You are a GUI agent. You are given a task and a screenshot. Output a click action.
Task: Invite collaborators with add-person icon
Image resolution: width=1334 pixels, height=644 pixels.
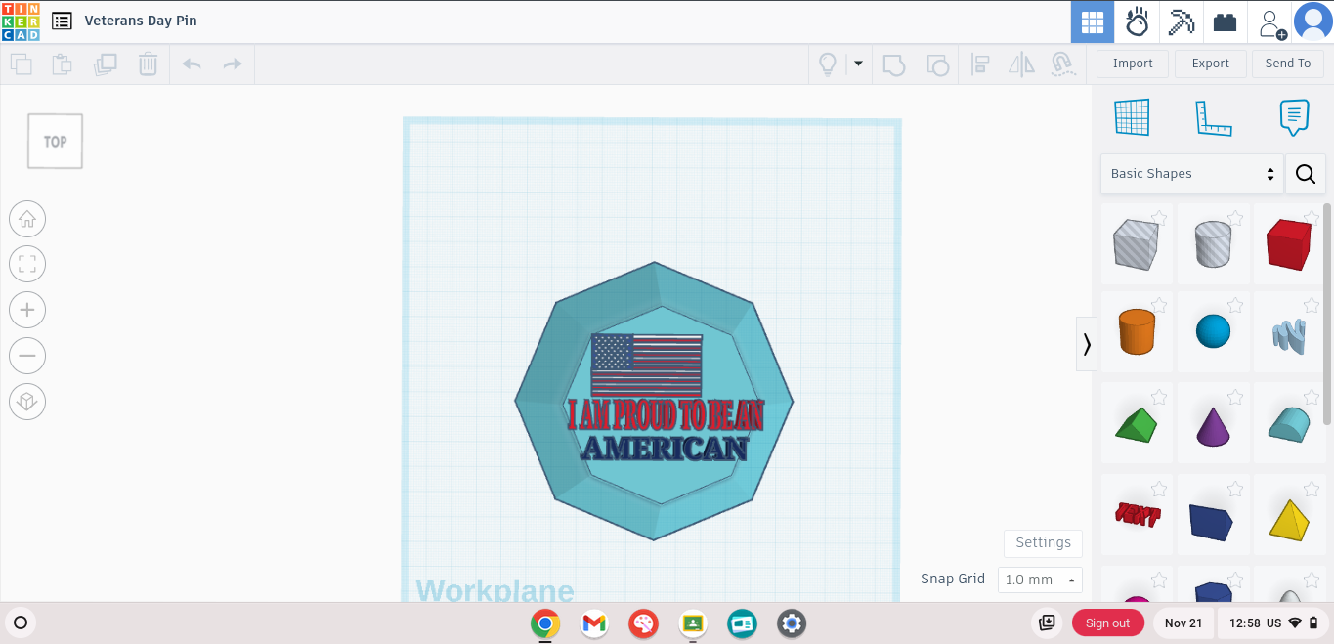[1270, 21]
